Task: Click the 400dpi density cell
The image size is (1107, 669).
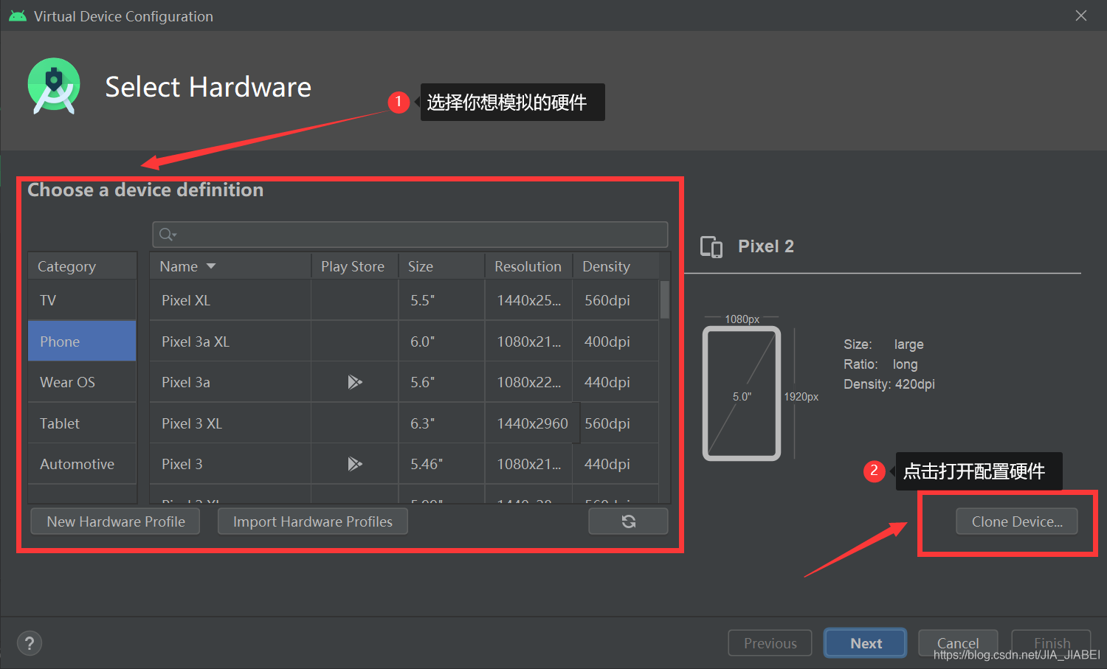Action: point(615,342)
